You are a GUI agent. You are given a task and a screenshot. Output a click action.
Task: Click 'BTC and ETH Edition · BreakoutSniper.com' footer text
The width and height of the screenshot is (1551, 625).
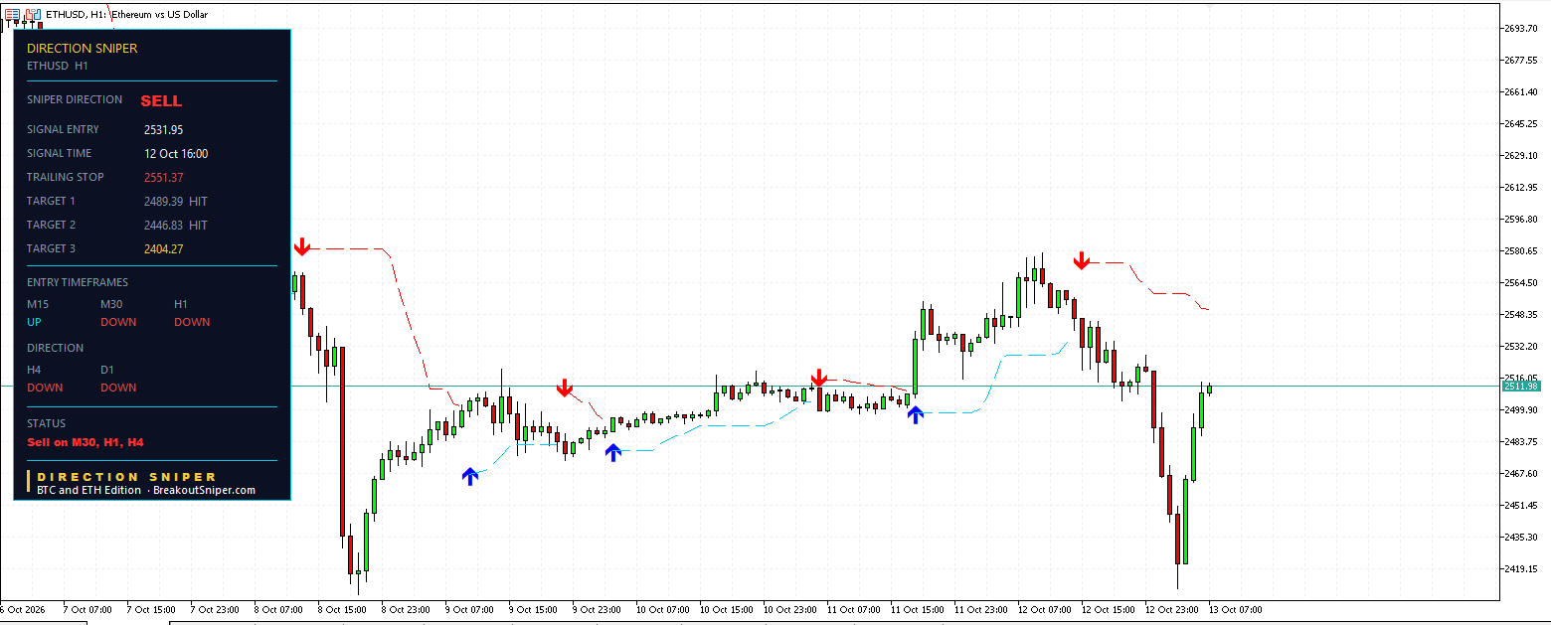coord(146,490)
